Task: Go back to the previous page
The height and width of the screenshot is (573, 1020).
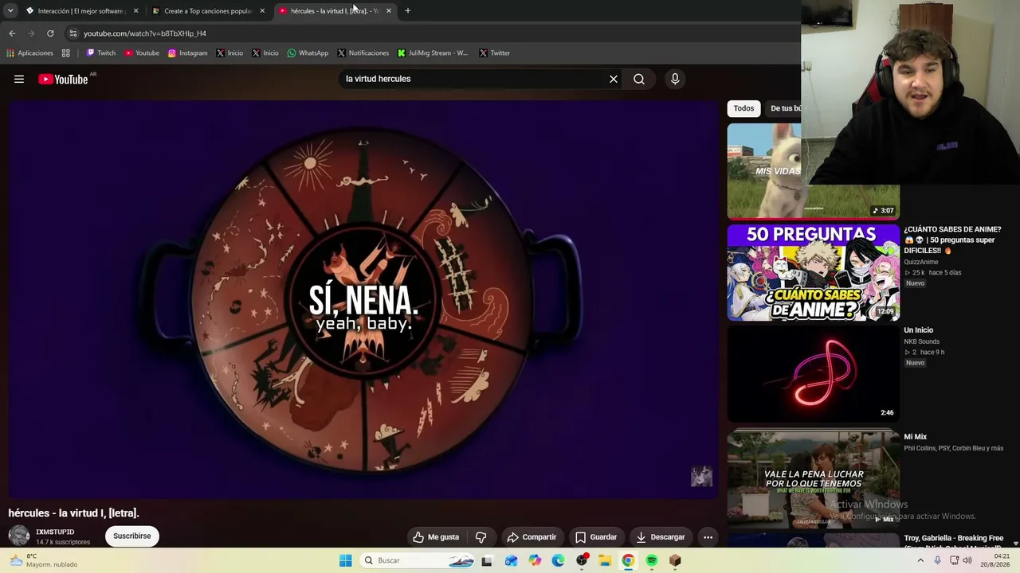Action: pos(12,33)
